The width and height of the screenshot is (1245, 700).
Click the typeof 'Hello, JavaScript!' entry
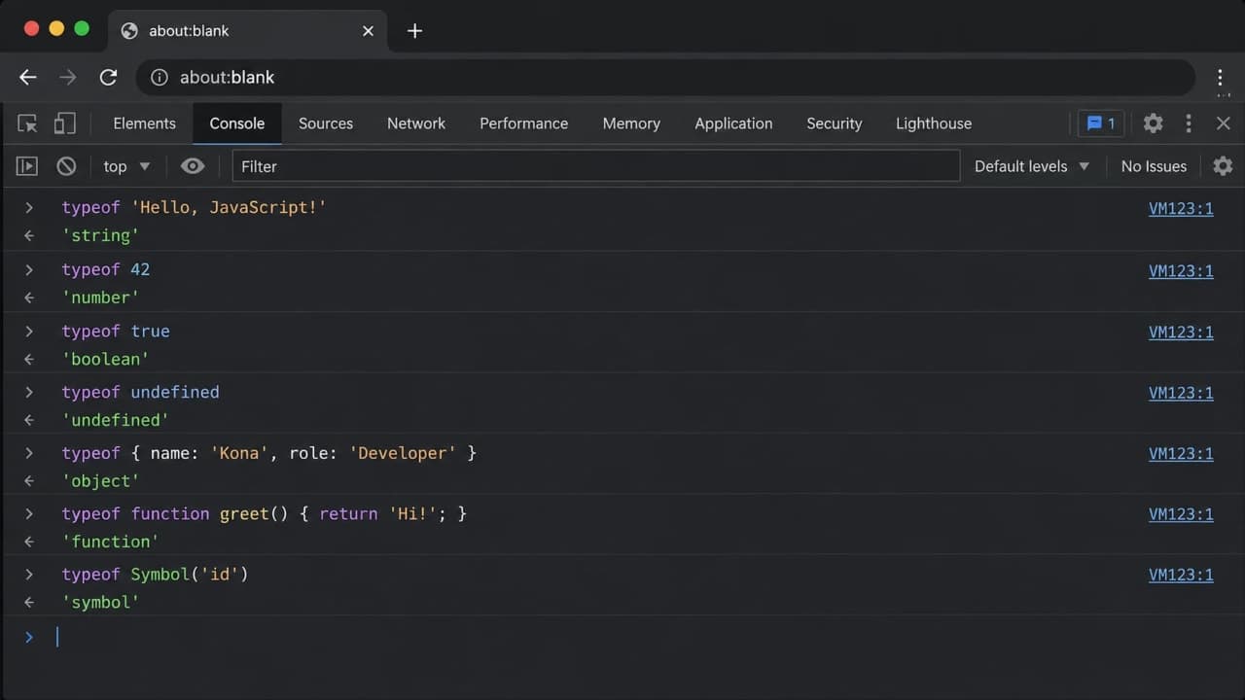[x=195, y=207]
